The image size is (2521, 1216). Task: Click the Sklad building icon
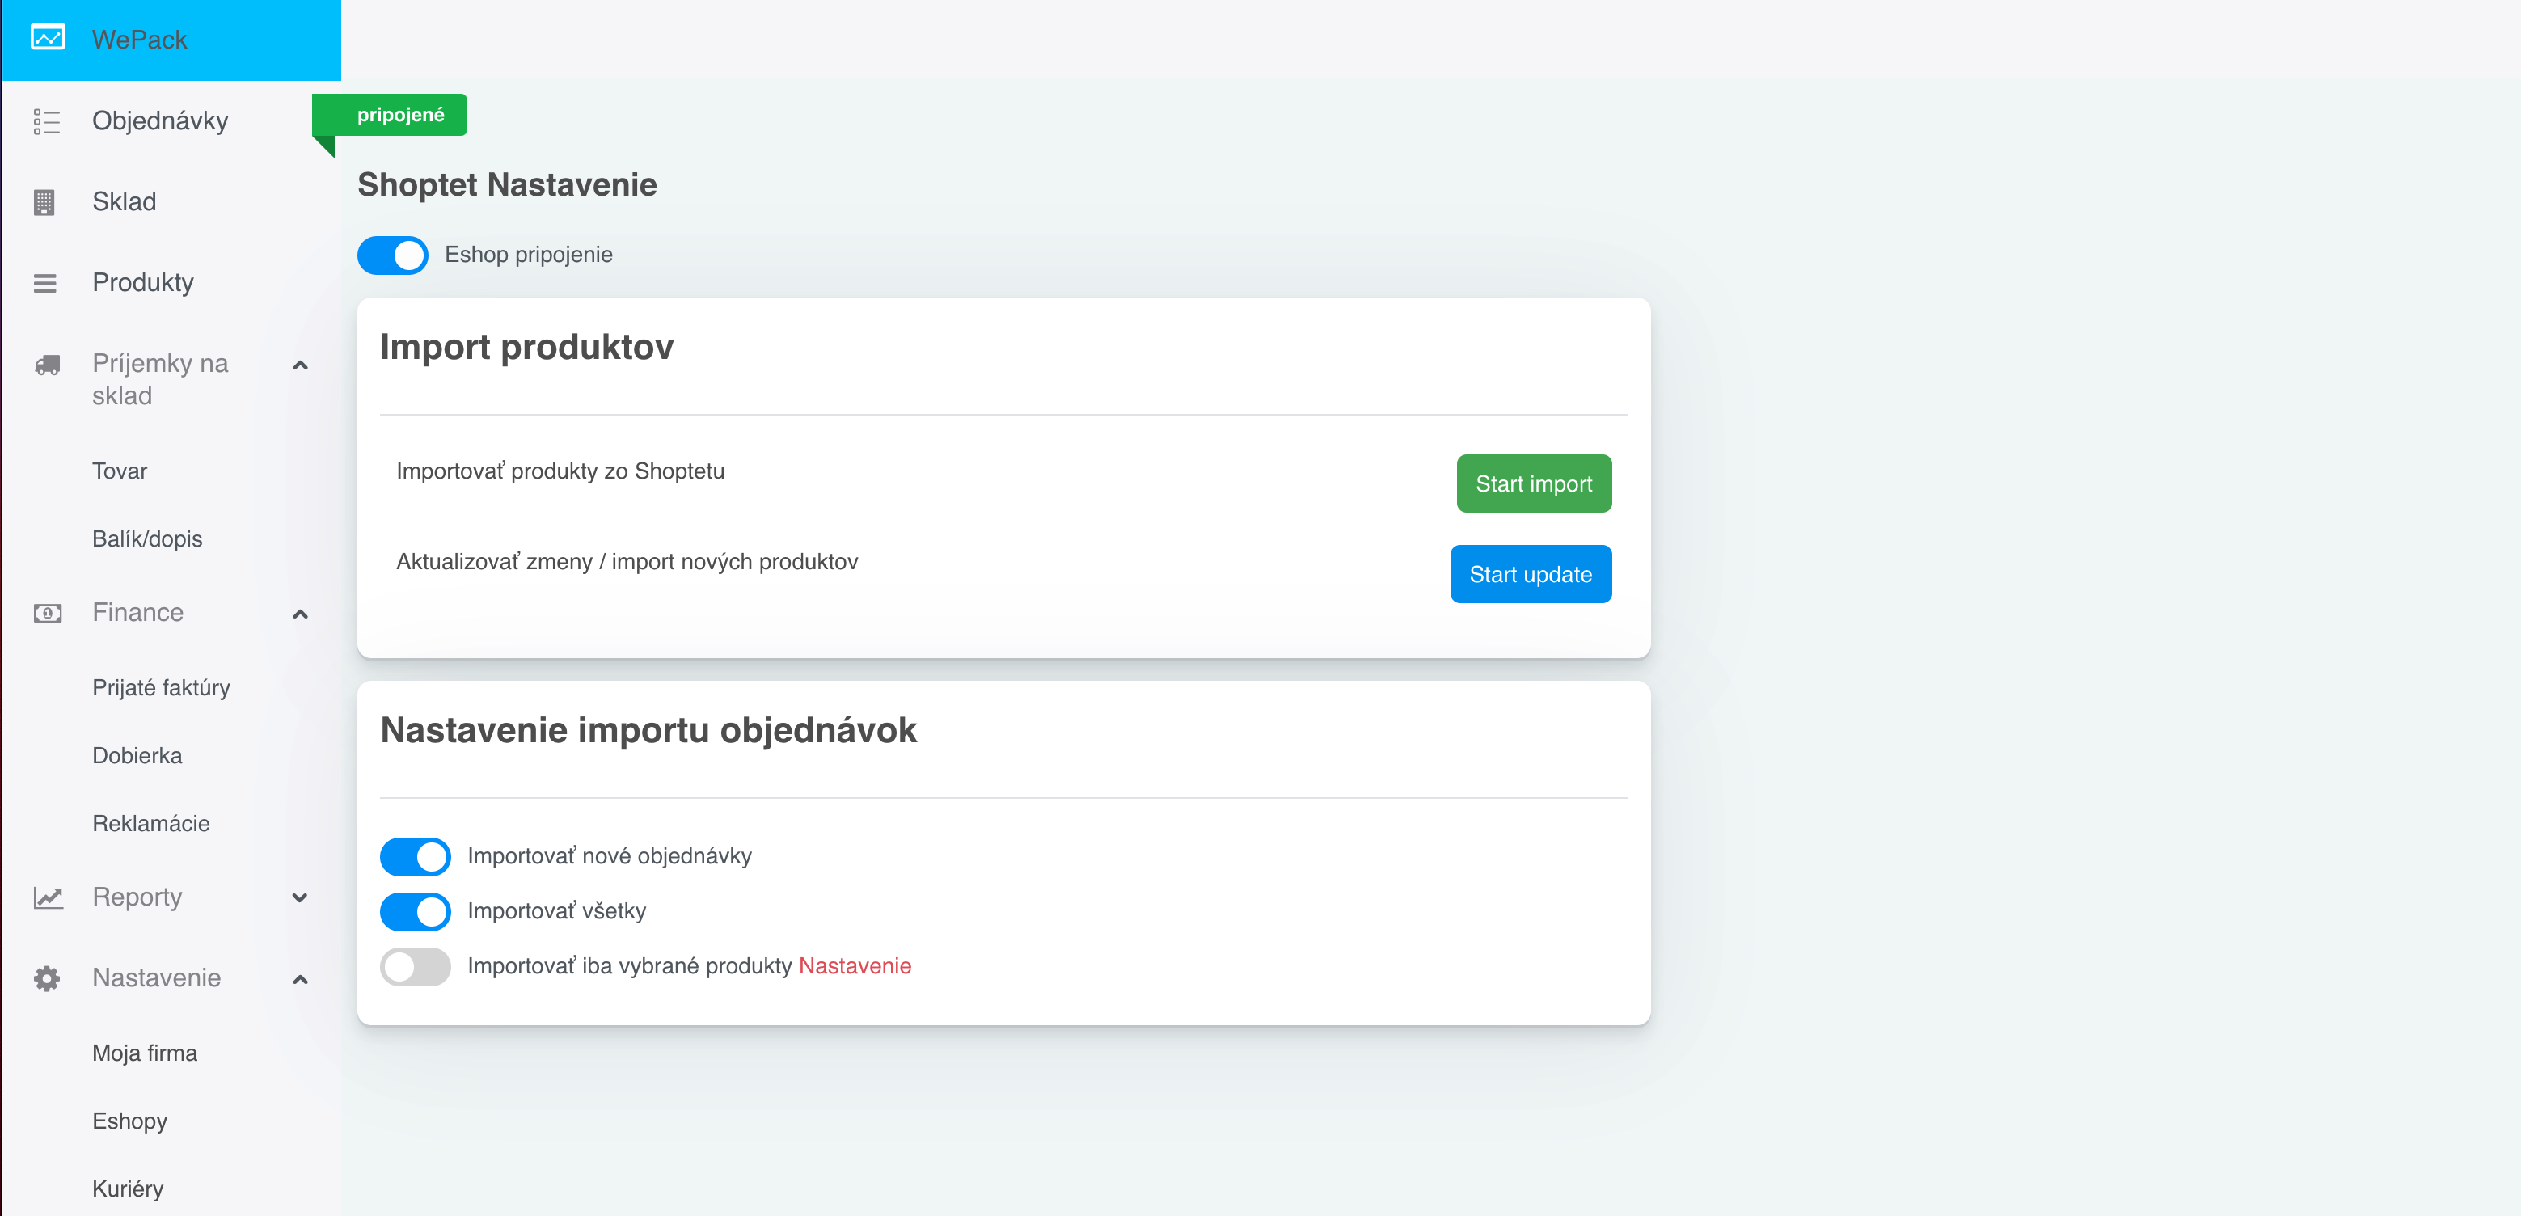(x=44, y=202)
